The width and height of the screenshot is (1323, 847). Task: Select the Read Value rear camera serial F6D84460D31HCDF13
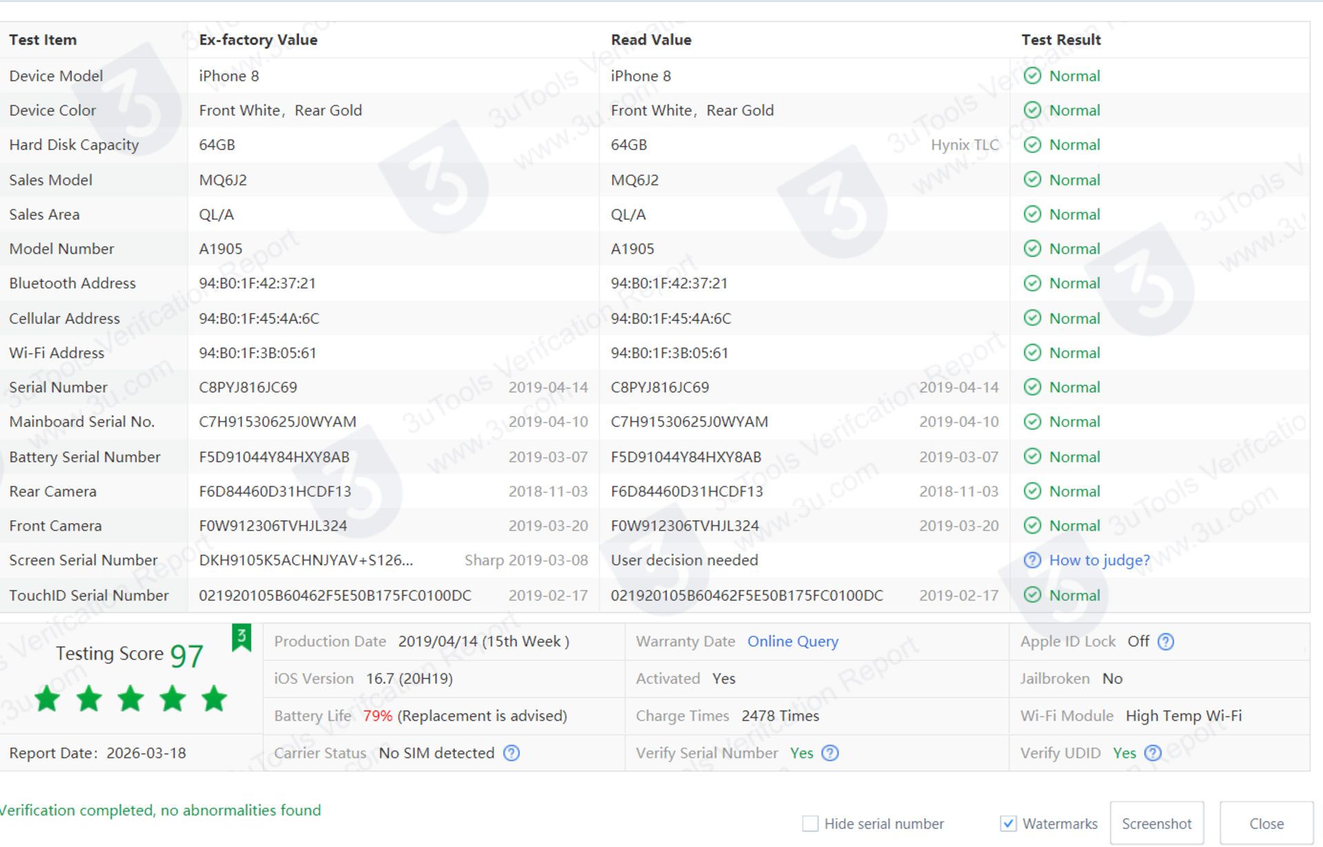pyautogui.click(x=687, y=491)
